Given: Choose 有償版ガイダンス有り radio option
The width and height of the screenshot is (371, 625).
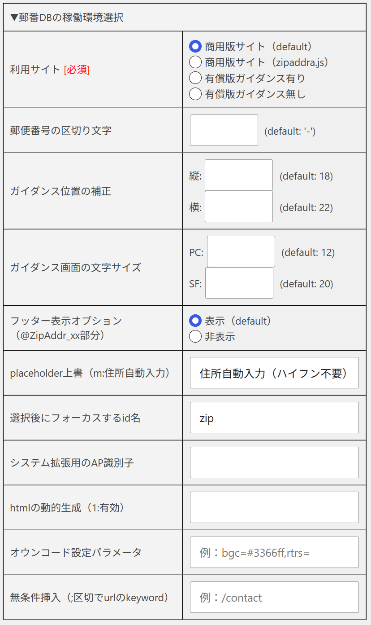Looking at the screenshot, I should point(195,78).
